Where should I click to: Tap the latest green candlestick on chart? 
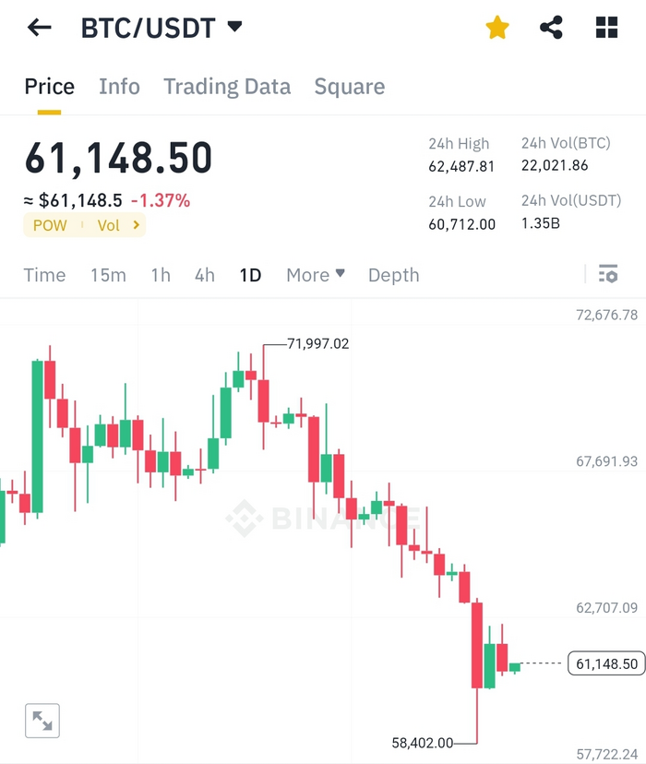click(514, 666)
